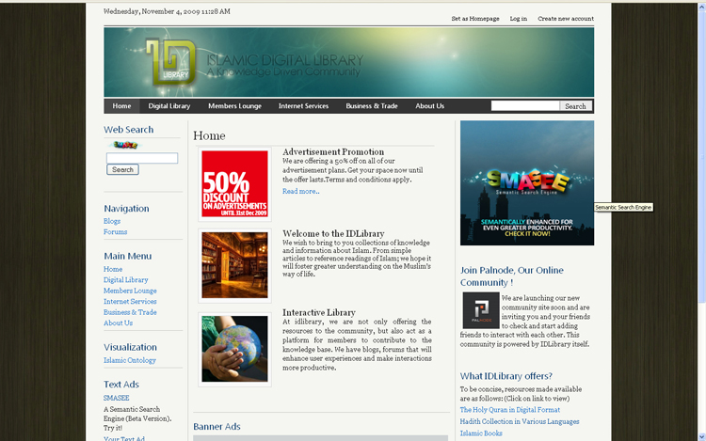Open the 50% discount advertisement image
Image resolution: width=706 pixels, height=441 pixels.
(234, 183)
